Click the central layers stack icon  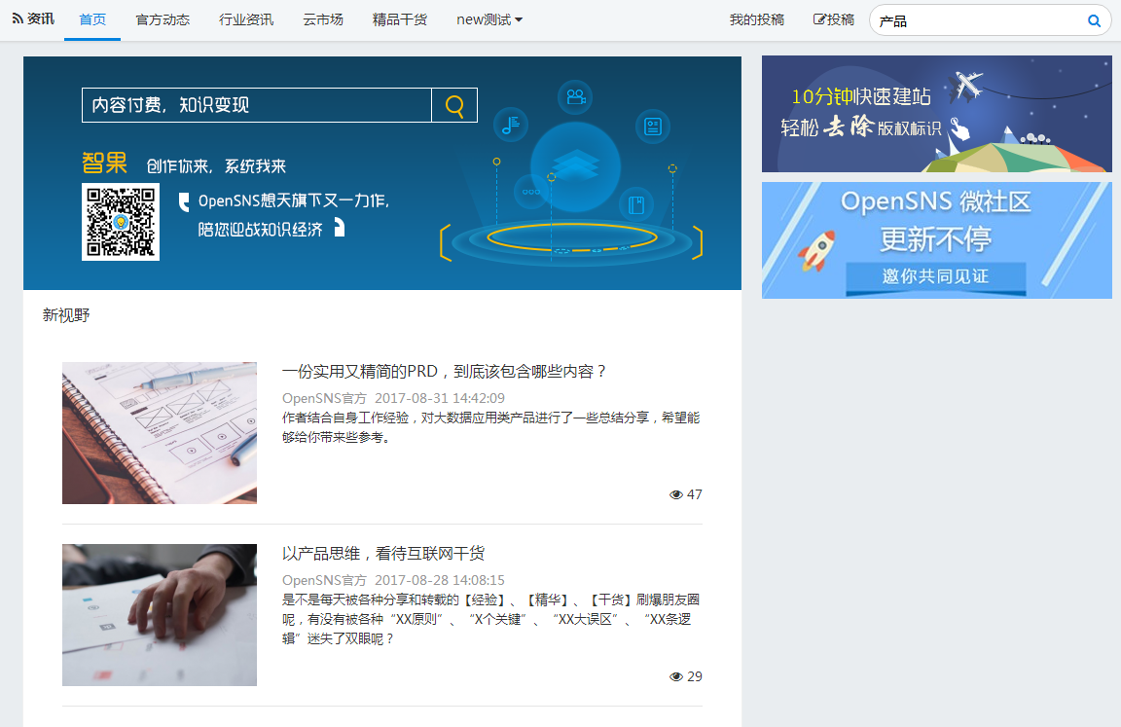575,166
